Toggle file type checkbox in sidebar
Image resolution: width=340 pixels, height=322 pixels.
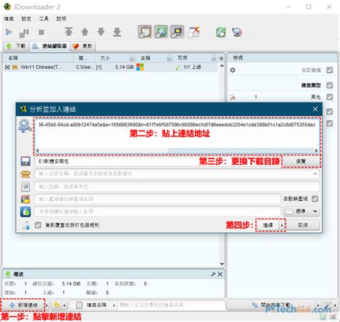point(330,85)
